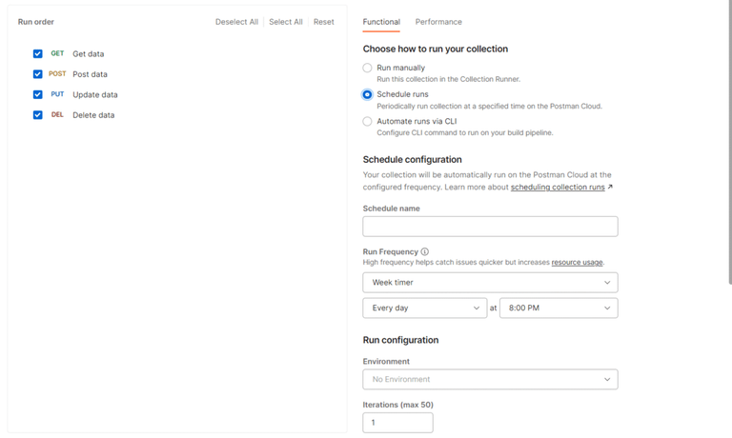The width and height of the screenshot is (732, 438).
Task: Click the Run Frequency info icon
Action: [425, 252]
